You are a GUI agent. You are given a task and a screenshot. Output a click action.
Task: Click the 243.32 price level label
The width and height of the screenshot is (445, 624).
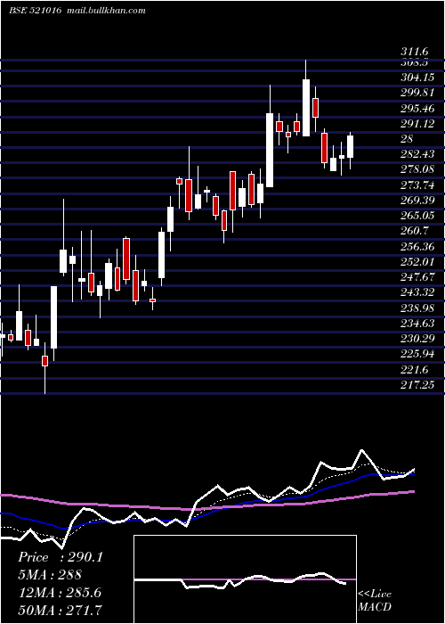coord(417,292)
